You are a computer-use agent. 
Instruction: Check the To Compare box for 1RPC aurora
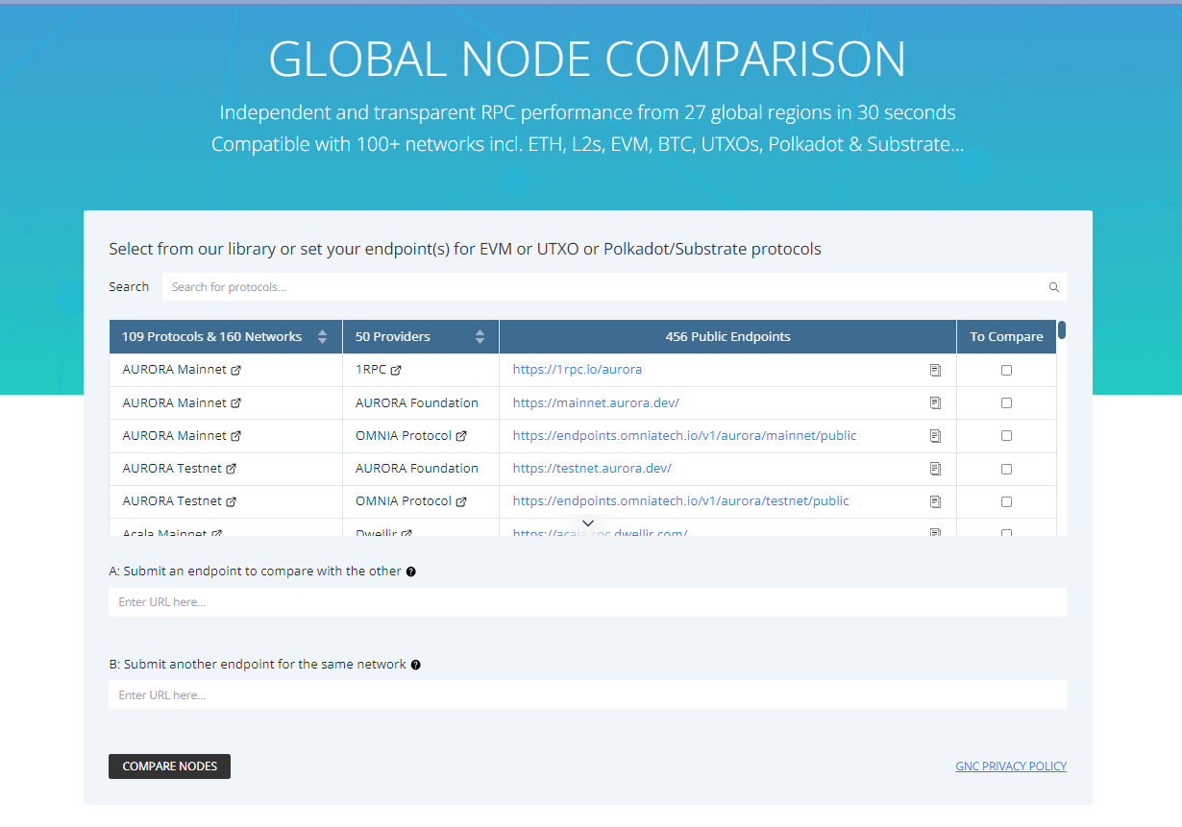pyautogui.click(x=1006, y=369)
